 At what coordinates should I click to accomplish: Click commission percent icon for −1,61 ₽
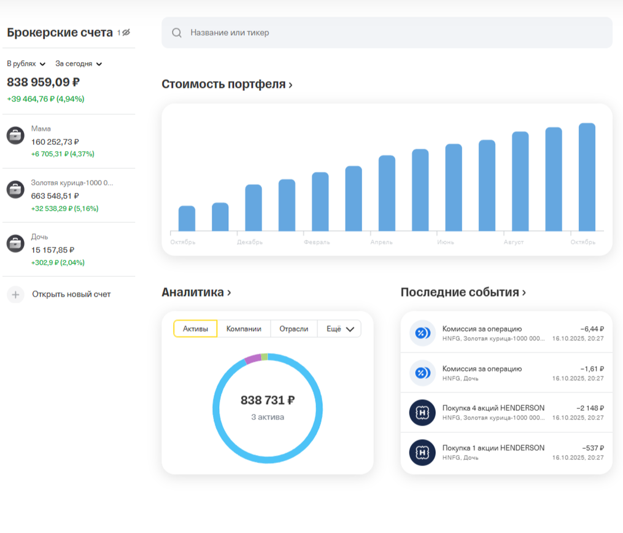click(422, 373)
